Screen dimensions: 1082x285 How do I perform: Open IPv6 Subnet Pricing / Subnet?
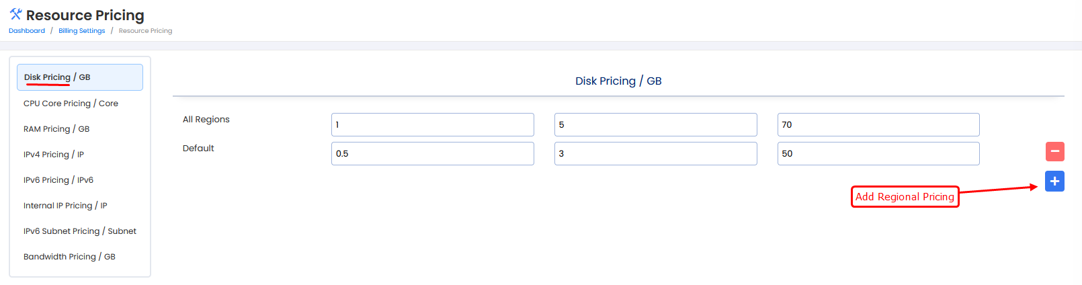[x=80, y=231]
